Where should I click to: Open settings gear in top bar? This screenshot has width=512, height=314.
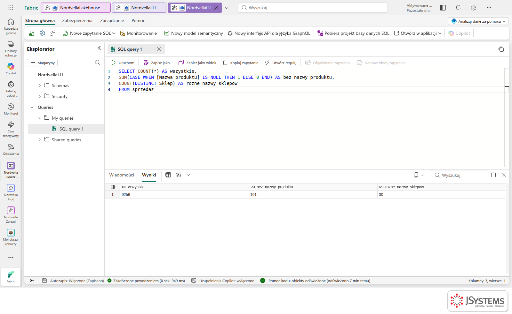474,8
